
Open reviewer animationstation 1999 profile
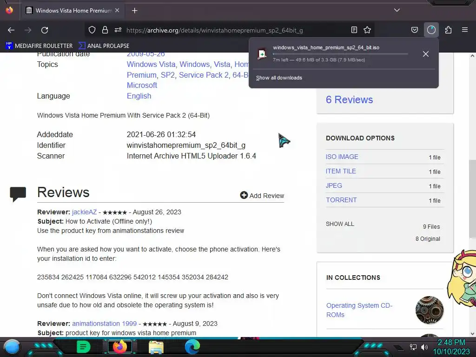coord(105,324)
